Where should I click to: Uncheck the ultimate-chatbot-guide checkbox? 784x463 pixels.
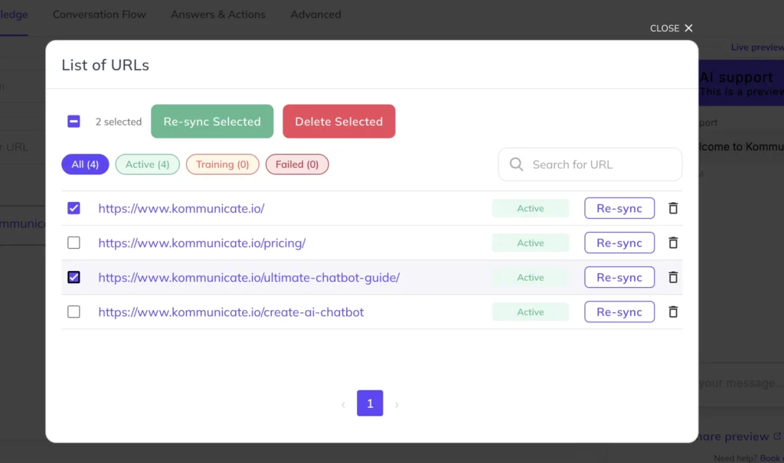(x=73, y=277)
